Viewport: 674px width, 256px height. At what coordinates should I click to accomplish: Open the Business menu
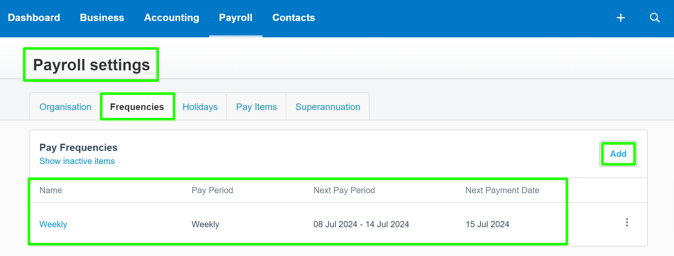(102, 18)
